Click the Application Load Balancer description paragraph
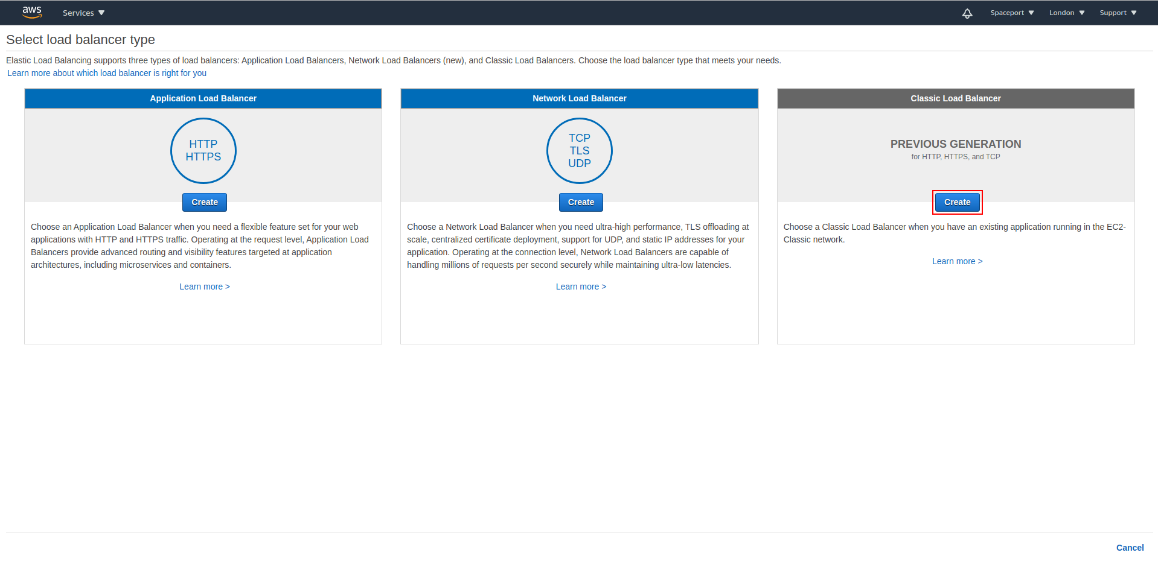This screenshot has height=570, width=1158. click(200, 246)
